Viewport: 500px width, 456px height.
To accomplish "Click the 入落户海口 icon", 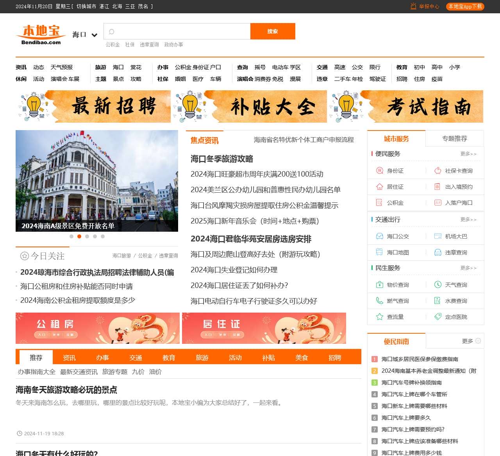I will tap(437, 203).
